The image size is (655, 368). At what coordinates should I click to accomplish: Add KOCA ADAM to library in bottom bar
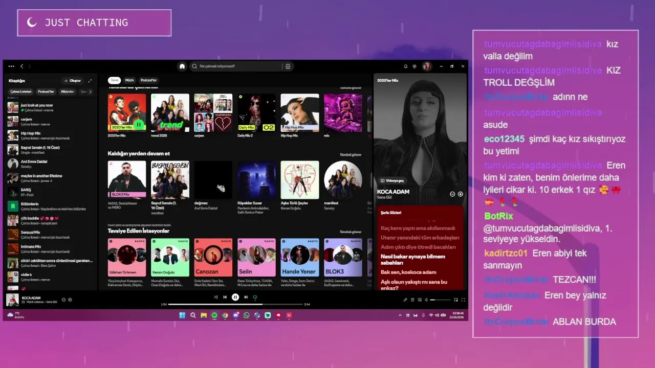click(70, 300)
